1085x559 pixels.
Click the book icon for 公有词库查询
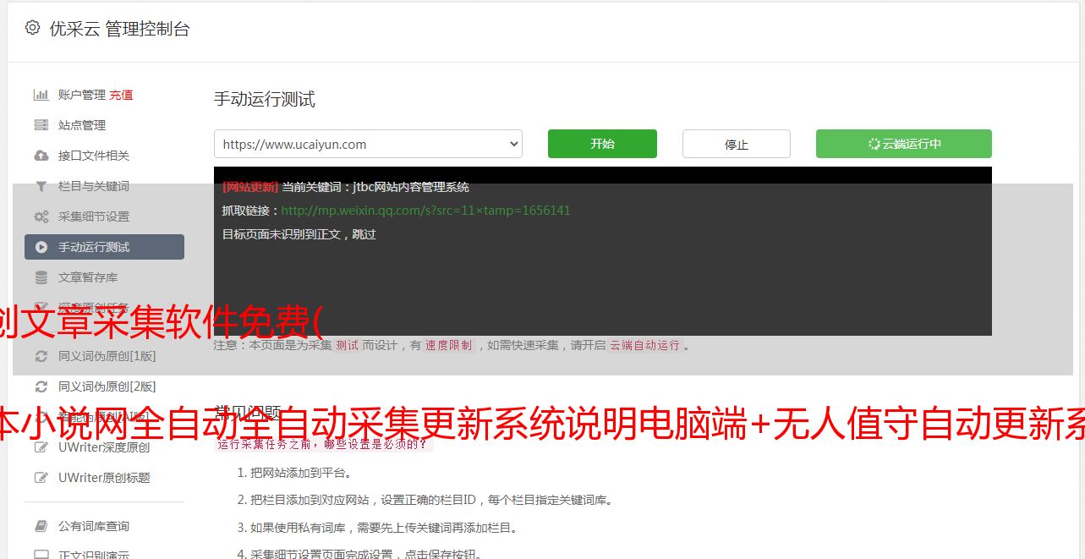pyautogui.click(x=41, y=526)
